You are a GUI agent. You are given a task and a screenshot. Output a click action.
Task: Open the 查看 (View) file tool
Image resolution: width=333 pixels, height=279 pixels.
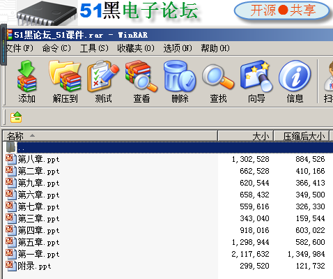click(x=141, y=82)
